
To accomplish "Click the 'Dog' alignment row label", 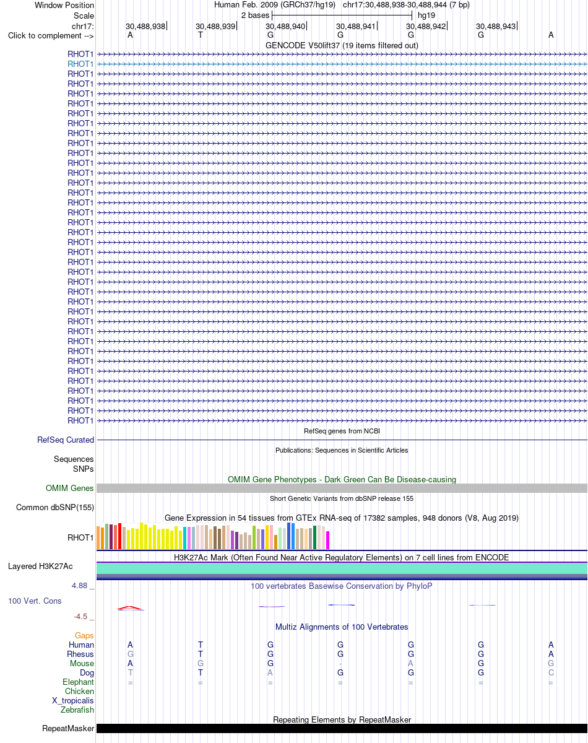I will [87, 673].
